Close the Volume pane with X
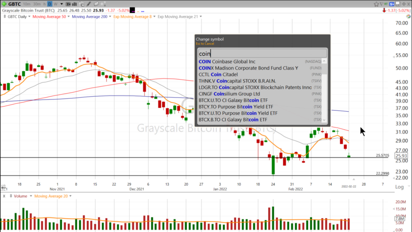The width and height of the screenshot is (412, 232). (x=4, y=196)
